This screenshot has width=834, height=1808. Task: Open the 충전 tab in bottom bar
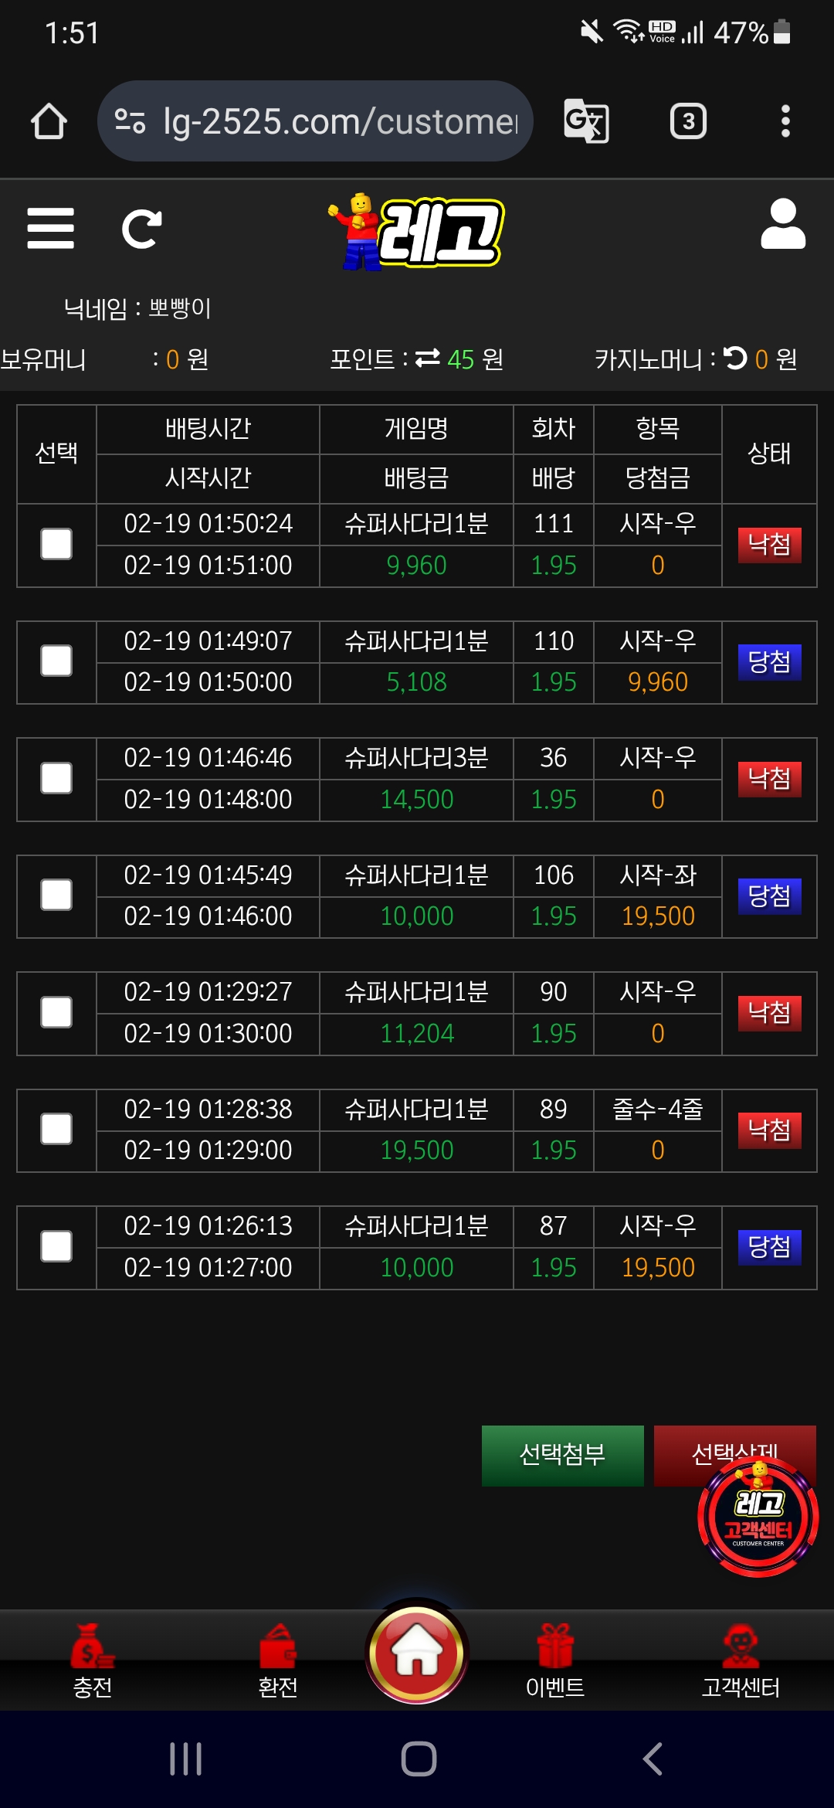[x=93, y=1661]
